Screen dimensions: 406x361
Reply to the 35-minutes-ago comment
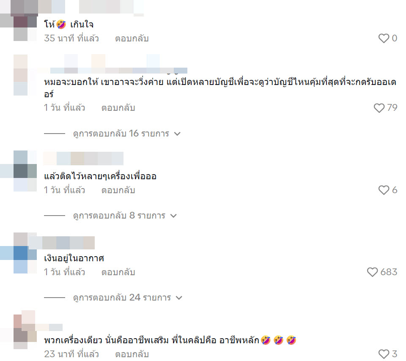(132, 38)
